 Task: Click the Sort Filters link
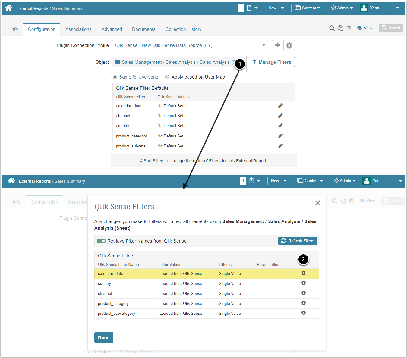tap(154, 161)
